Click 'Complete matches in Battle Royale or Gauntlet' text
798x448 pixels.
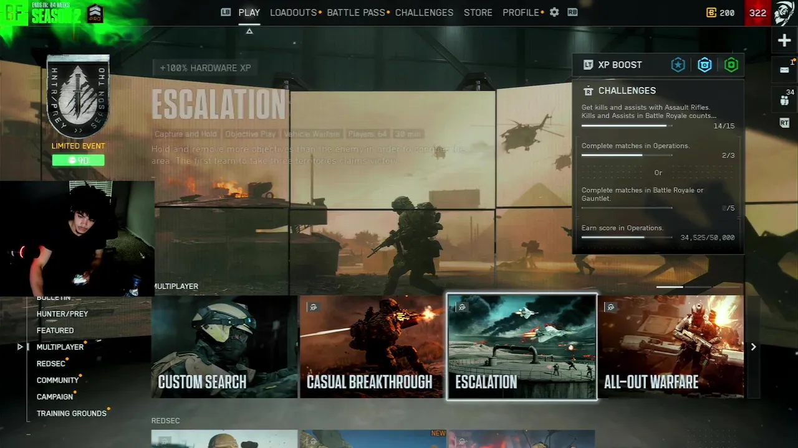642,194
